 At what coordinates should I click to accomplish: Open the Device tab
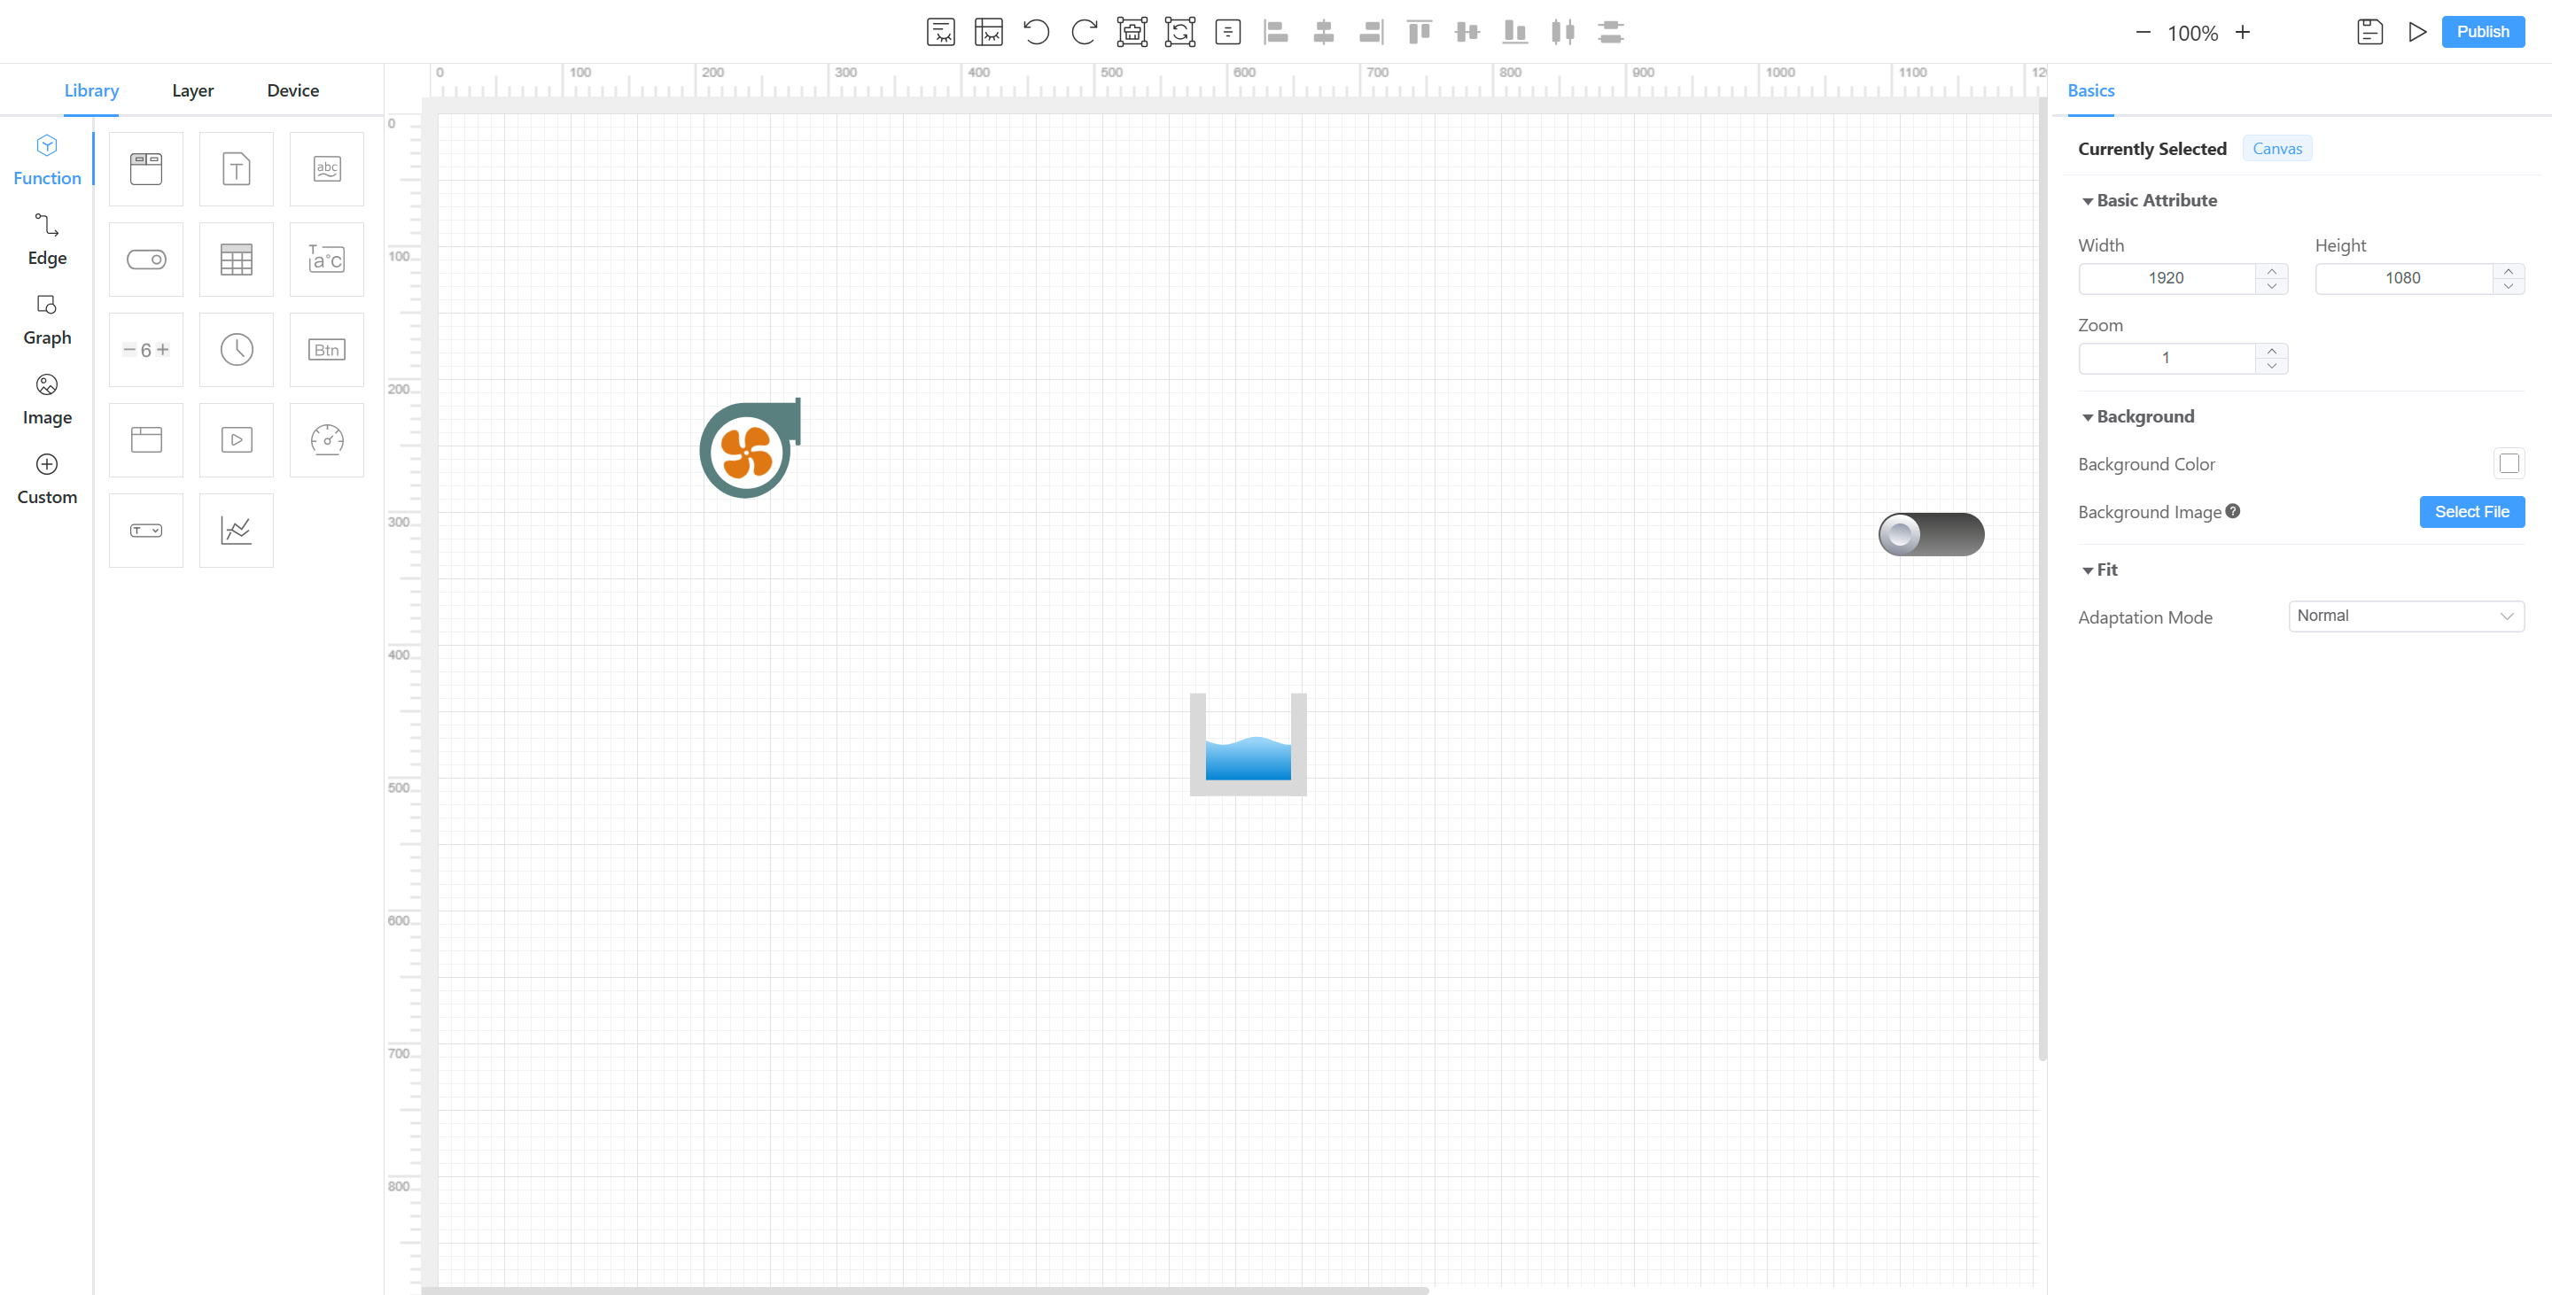pos(292,90)
